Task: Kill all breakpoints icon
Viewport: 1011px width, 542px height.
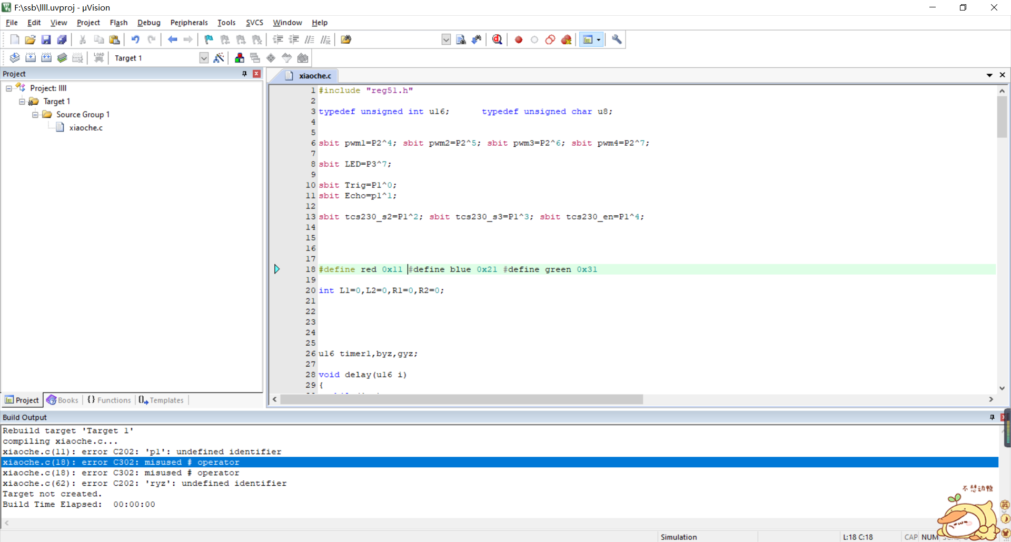Action: click(x=566, y=39)
